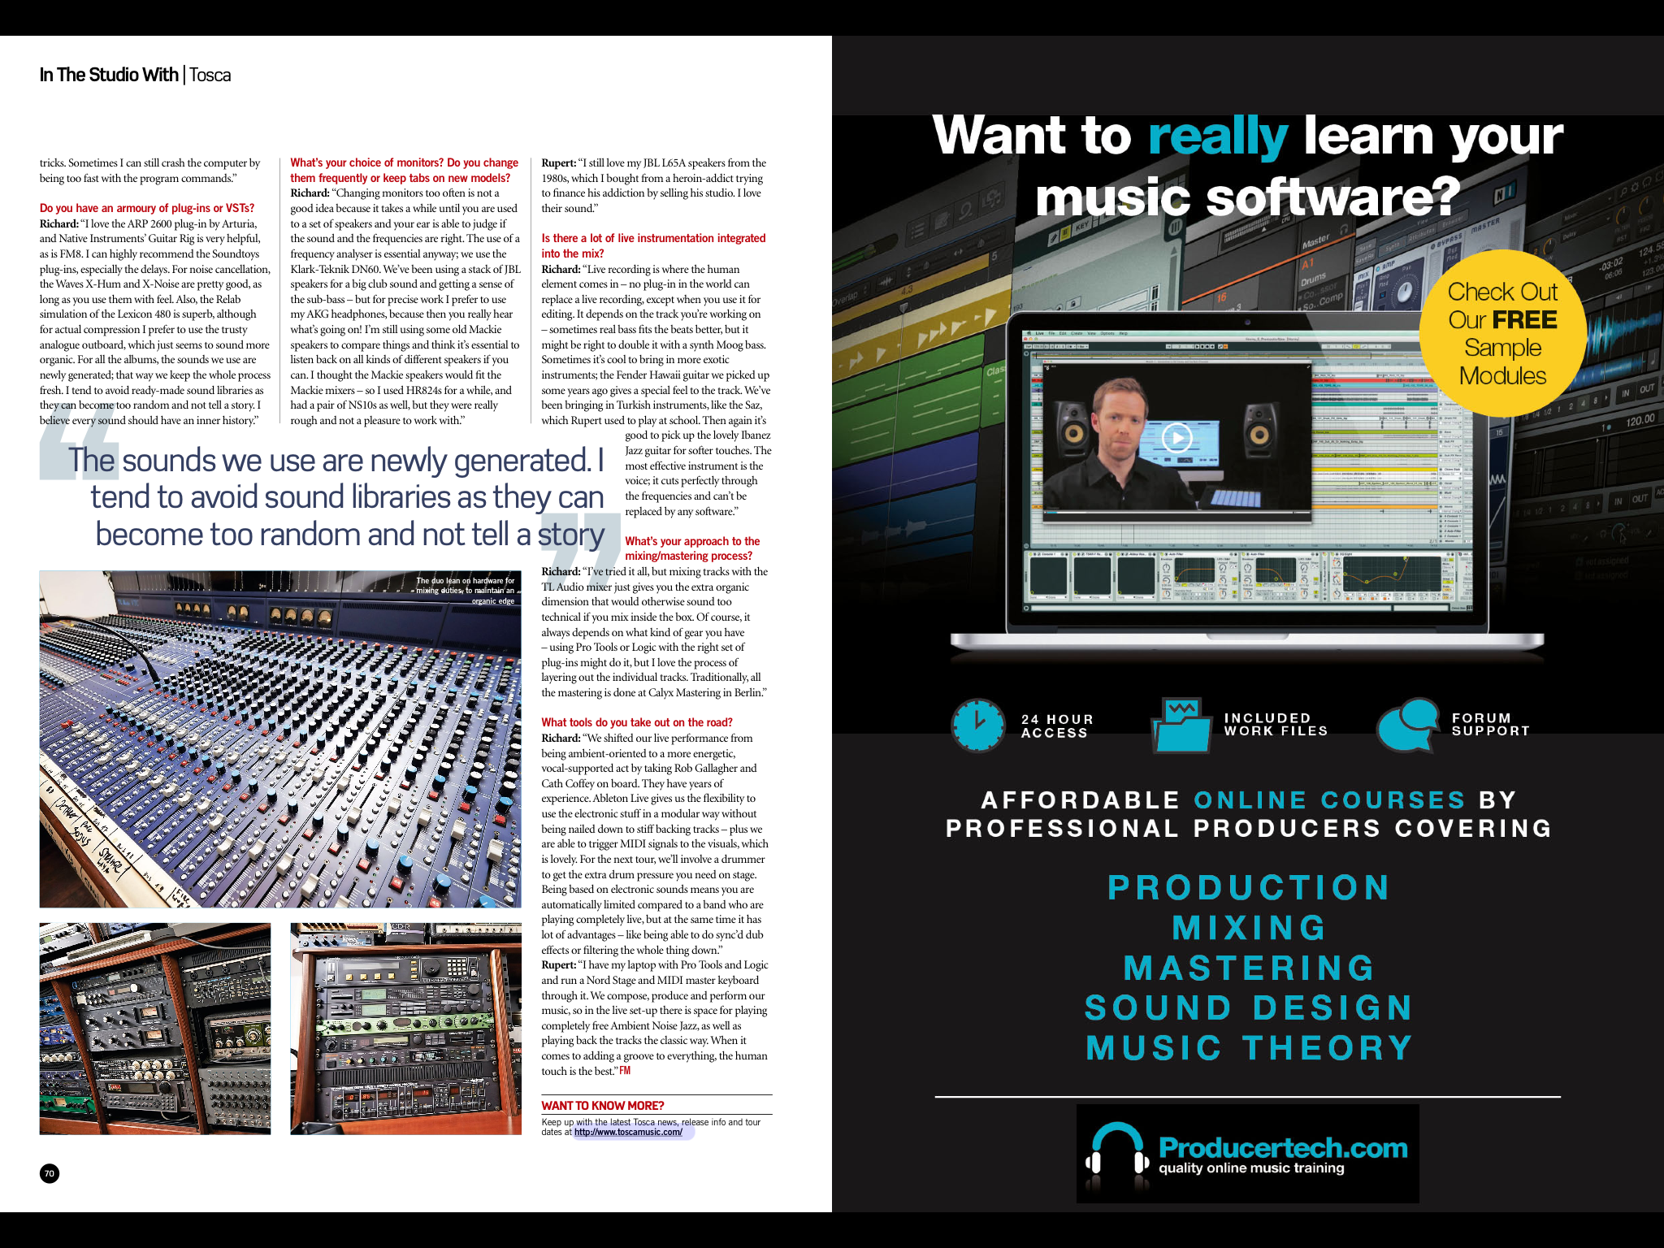Click the 'SOUND DESIGN' course title
This screenshot has width=1664, height=1248.
point(1249,1007)
